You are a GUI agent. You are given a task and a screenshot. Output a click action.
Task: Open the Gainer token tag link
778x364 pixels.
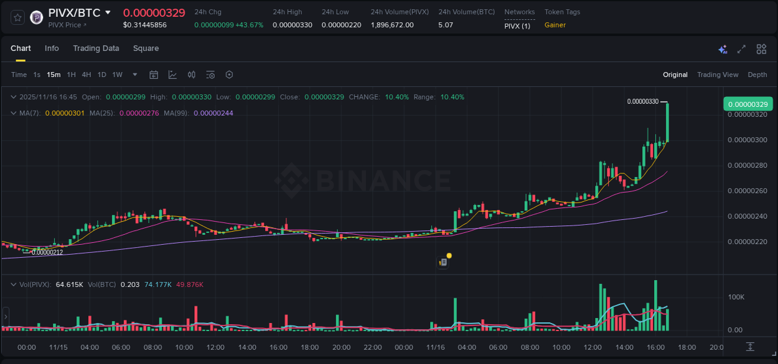(x=554, y=26)
